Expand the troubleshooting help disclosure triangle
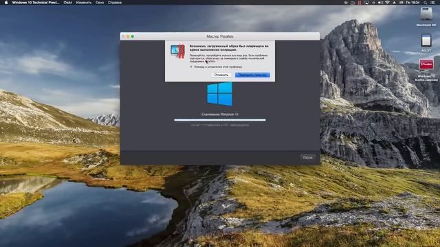This screenshot has width=440, height=247. (x=191, y=67)
